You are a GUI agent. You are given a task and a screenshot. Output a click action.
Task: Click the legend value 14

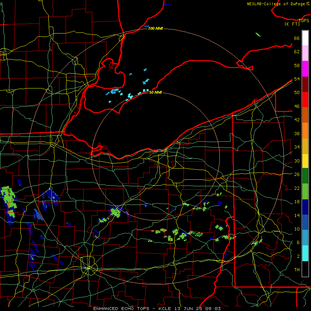click(297, 215)
